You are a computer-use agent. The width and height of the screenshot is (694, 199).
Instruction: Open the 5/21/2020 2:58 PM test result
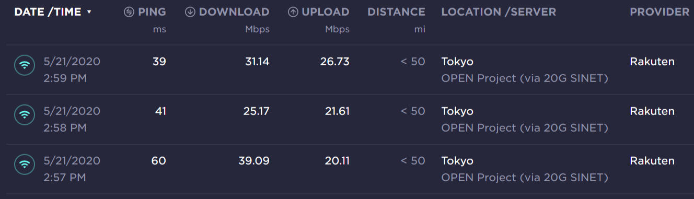click(x=347, y=120)
